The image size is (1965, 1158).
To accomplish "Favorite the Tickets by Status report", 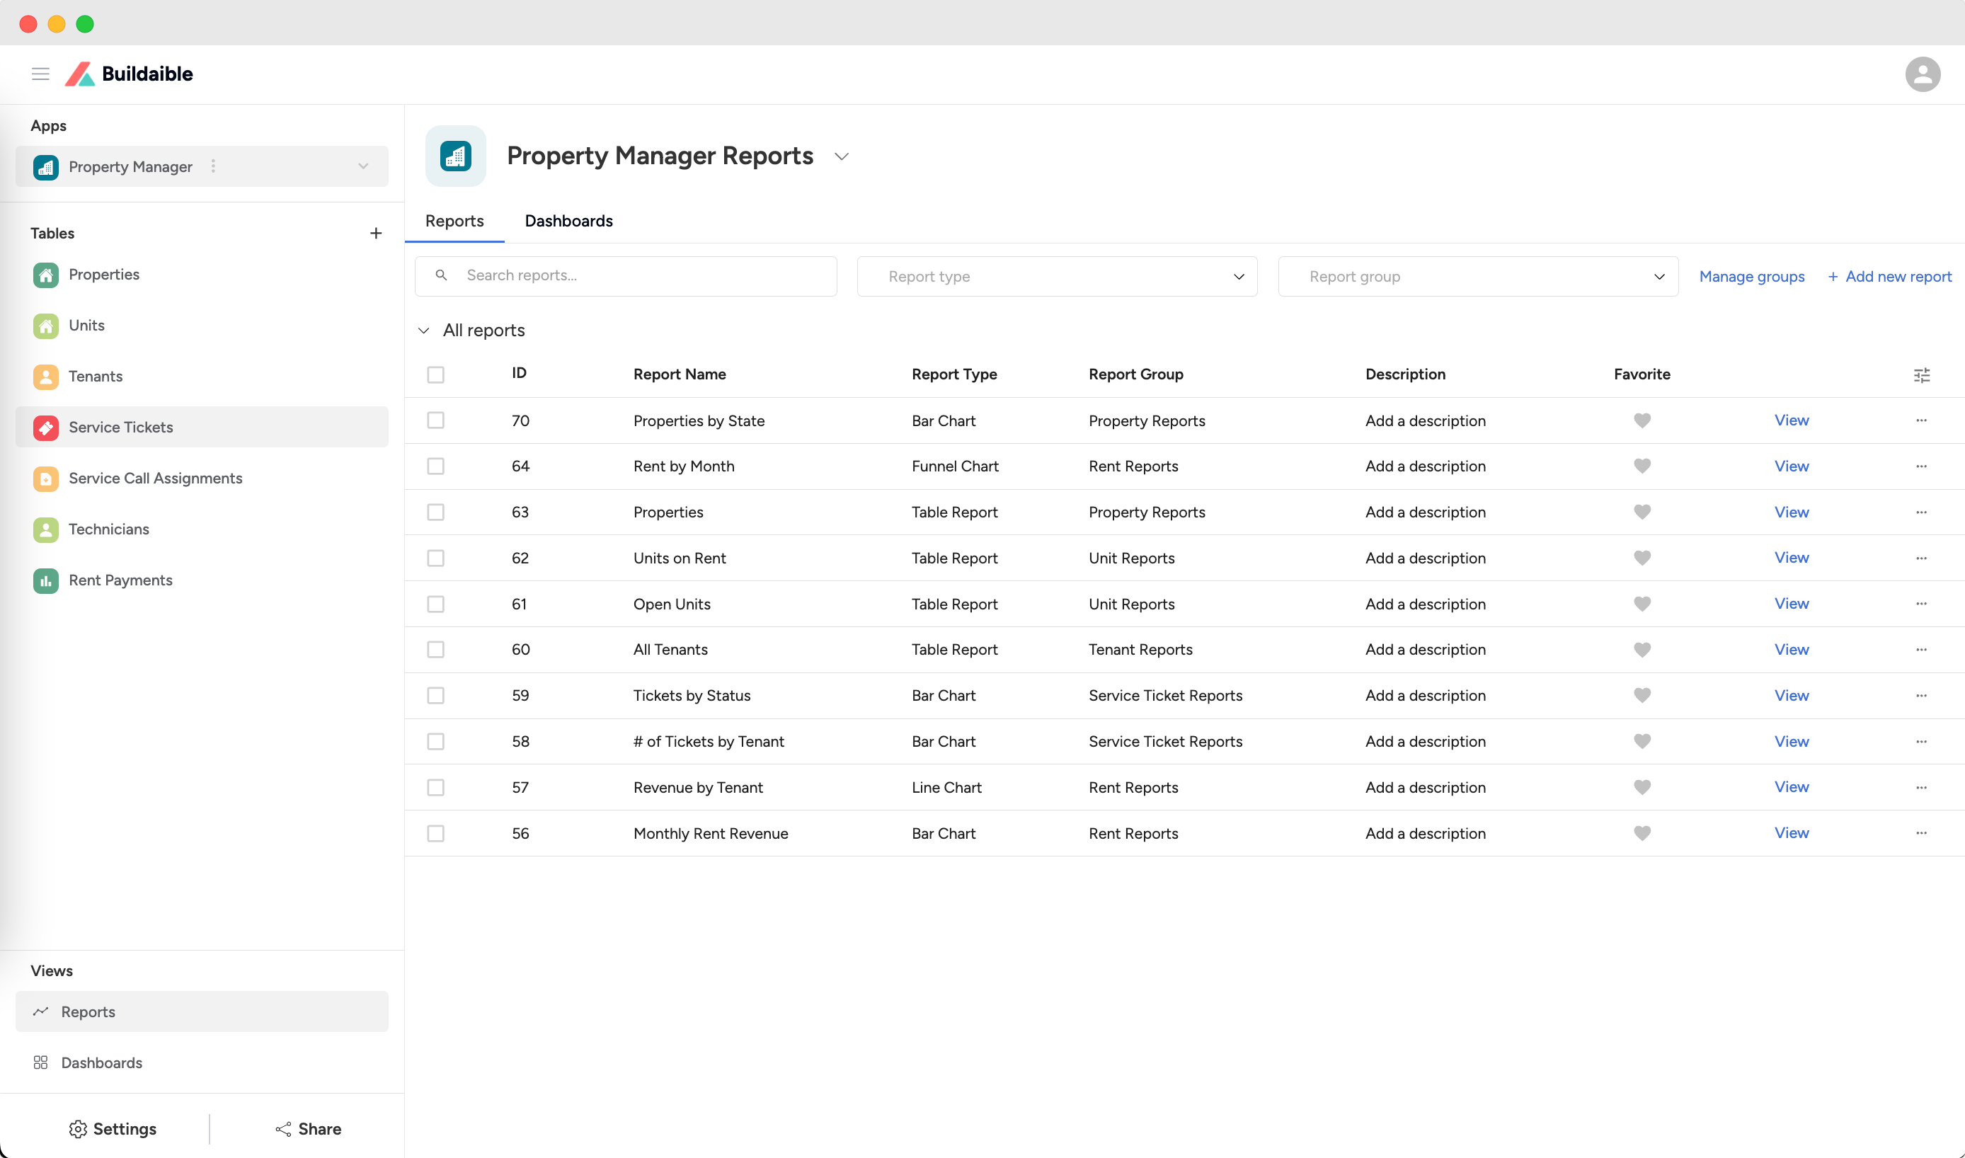I will [x=1642, y=695].
